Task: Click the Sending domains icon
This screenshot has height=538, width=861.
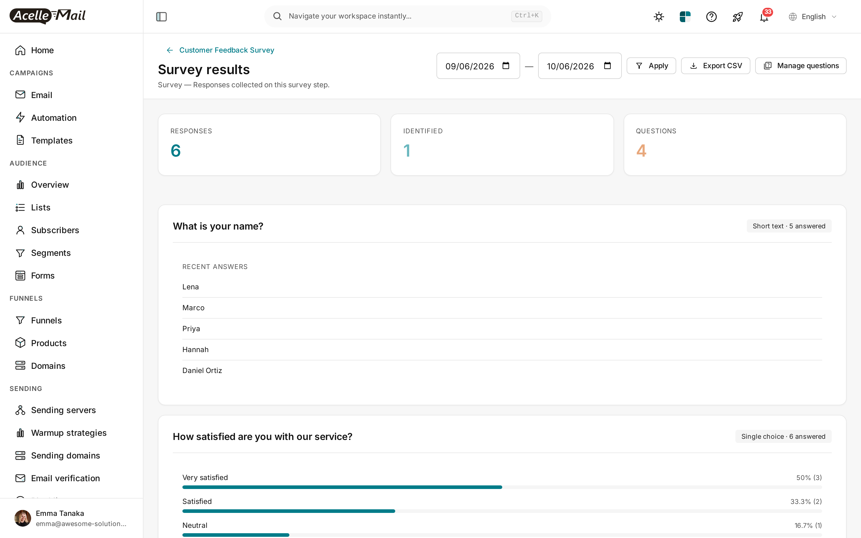Action: (20, 456)
